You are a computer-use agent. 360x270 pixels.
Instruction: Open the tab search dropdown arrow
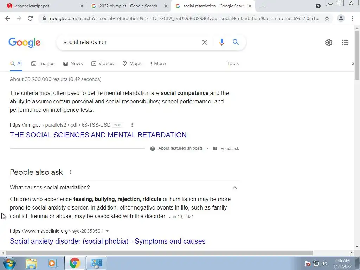[318, 6]
